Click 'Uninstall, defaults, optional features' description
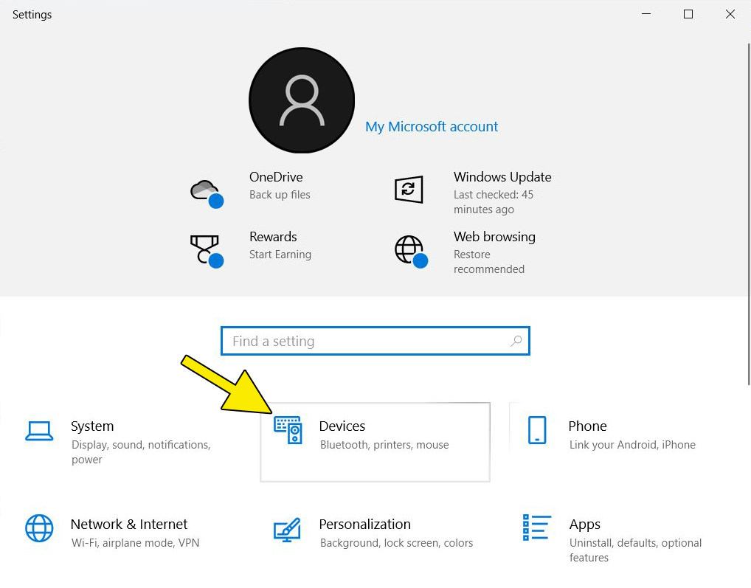This screenshot has height=588, width=751. pos(635,550)
